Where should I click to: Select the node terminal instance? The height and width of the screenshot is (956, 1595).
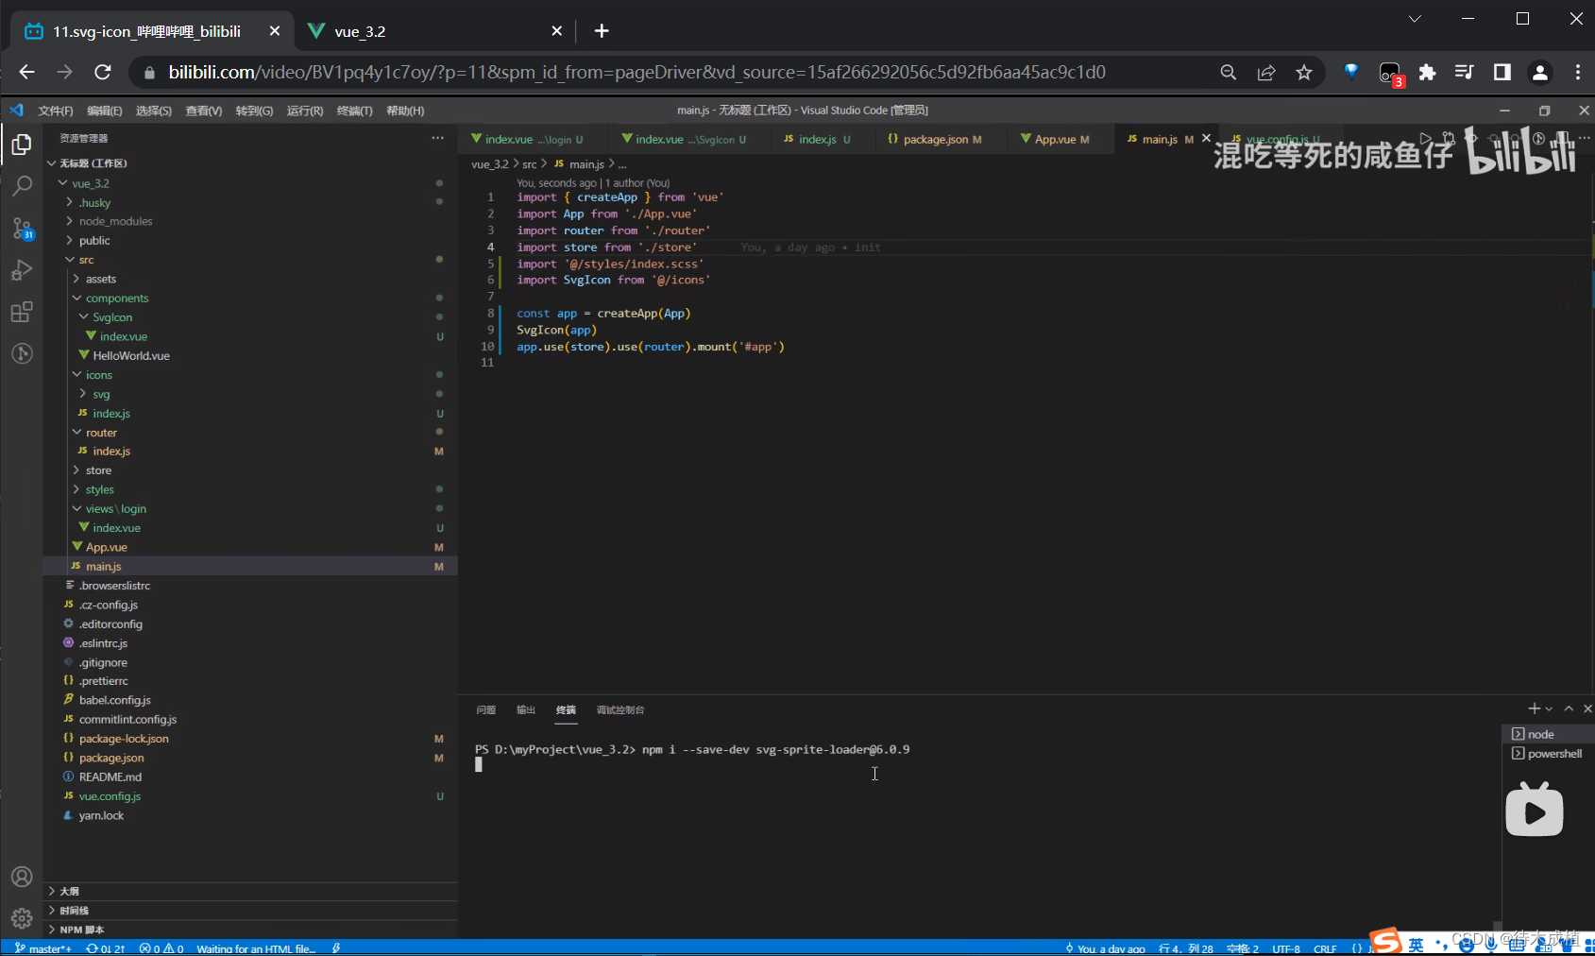[1547, 734]
